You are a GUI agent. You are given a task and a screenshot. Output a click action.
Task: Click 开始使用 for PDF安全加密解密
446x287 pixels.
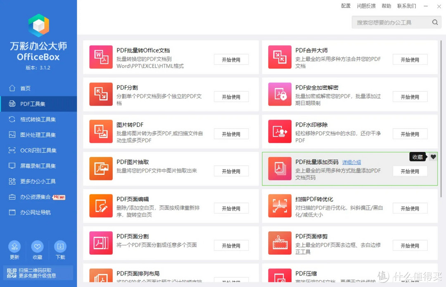pos(410,96)
